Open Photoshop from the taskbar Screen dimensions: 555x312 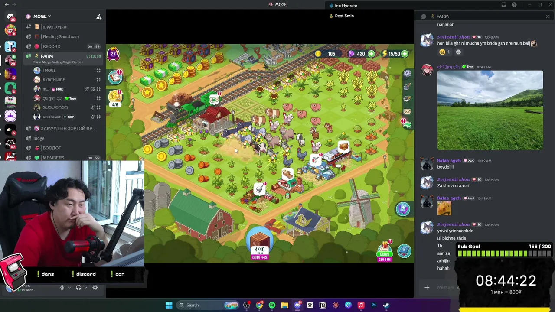(373, 305)
